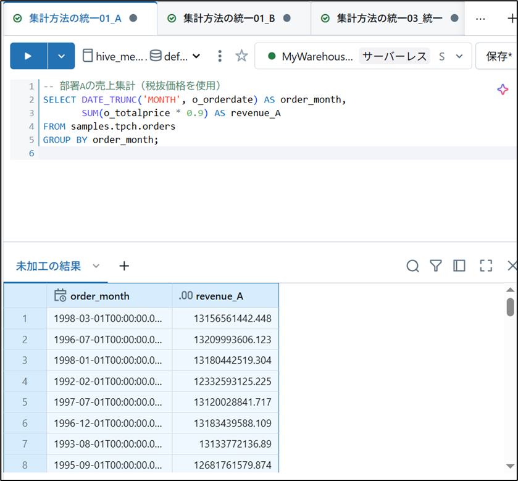The image size is (518, 481).
Task: Select cell 13183439588.109
Action: (225, 423)
